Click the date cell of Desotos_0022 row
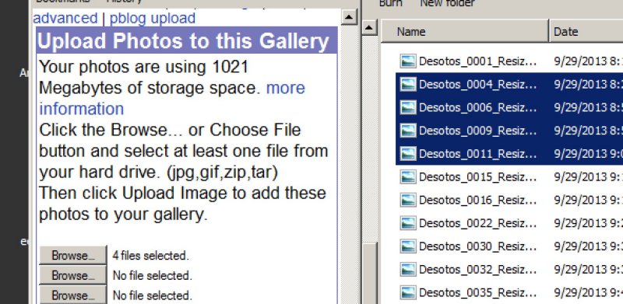The image size is (623, 304). (x=589, y=223)
